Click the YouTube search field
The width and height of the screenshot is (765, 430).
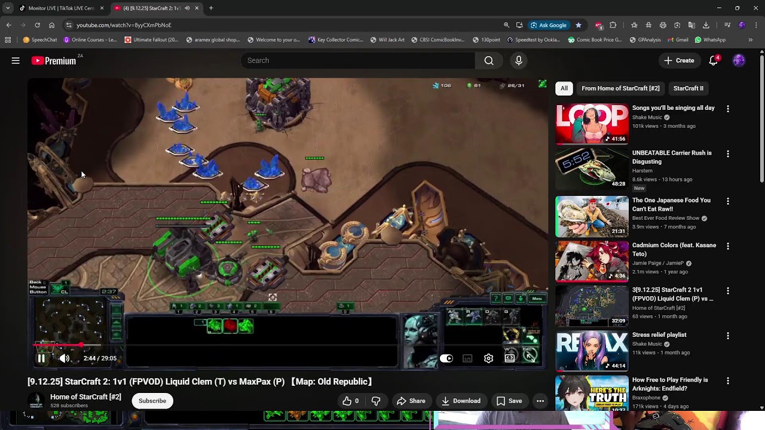click(358, 60)
